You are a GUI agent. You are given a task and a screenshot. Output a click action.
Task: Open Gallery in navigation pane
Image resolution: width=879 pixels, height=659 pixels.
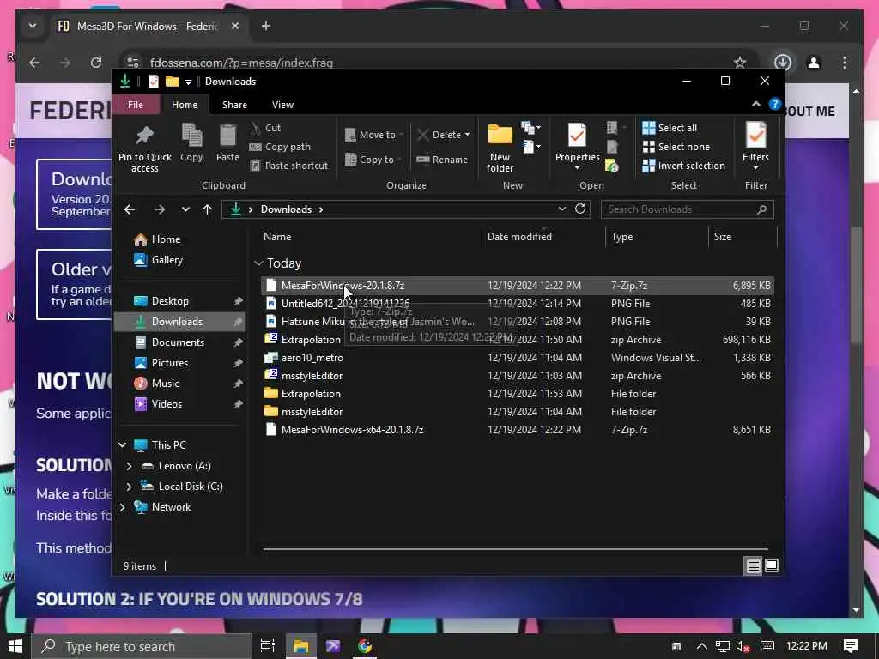167,260
